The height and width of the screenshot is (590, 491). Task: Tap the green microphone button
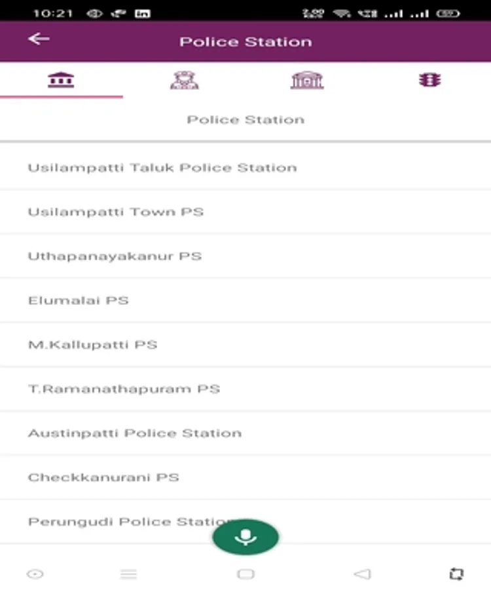click(x=245, y=537)
